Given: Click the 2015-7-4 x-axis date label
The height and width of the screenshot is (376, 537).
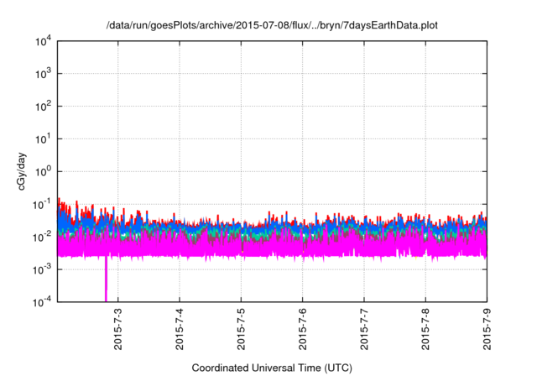Looking at the screenshot, I should [180, 329].
